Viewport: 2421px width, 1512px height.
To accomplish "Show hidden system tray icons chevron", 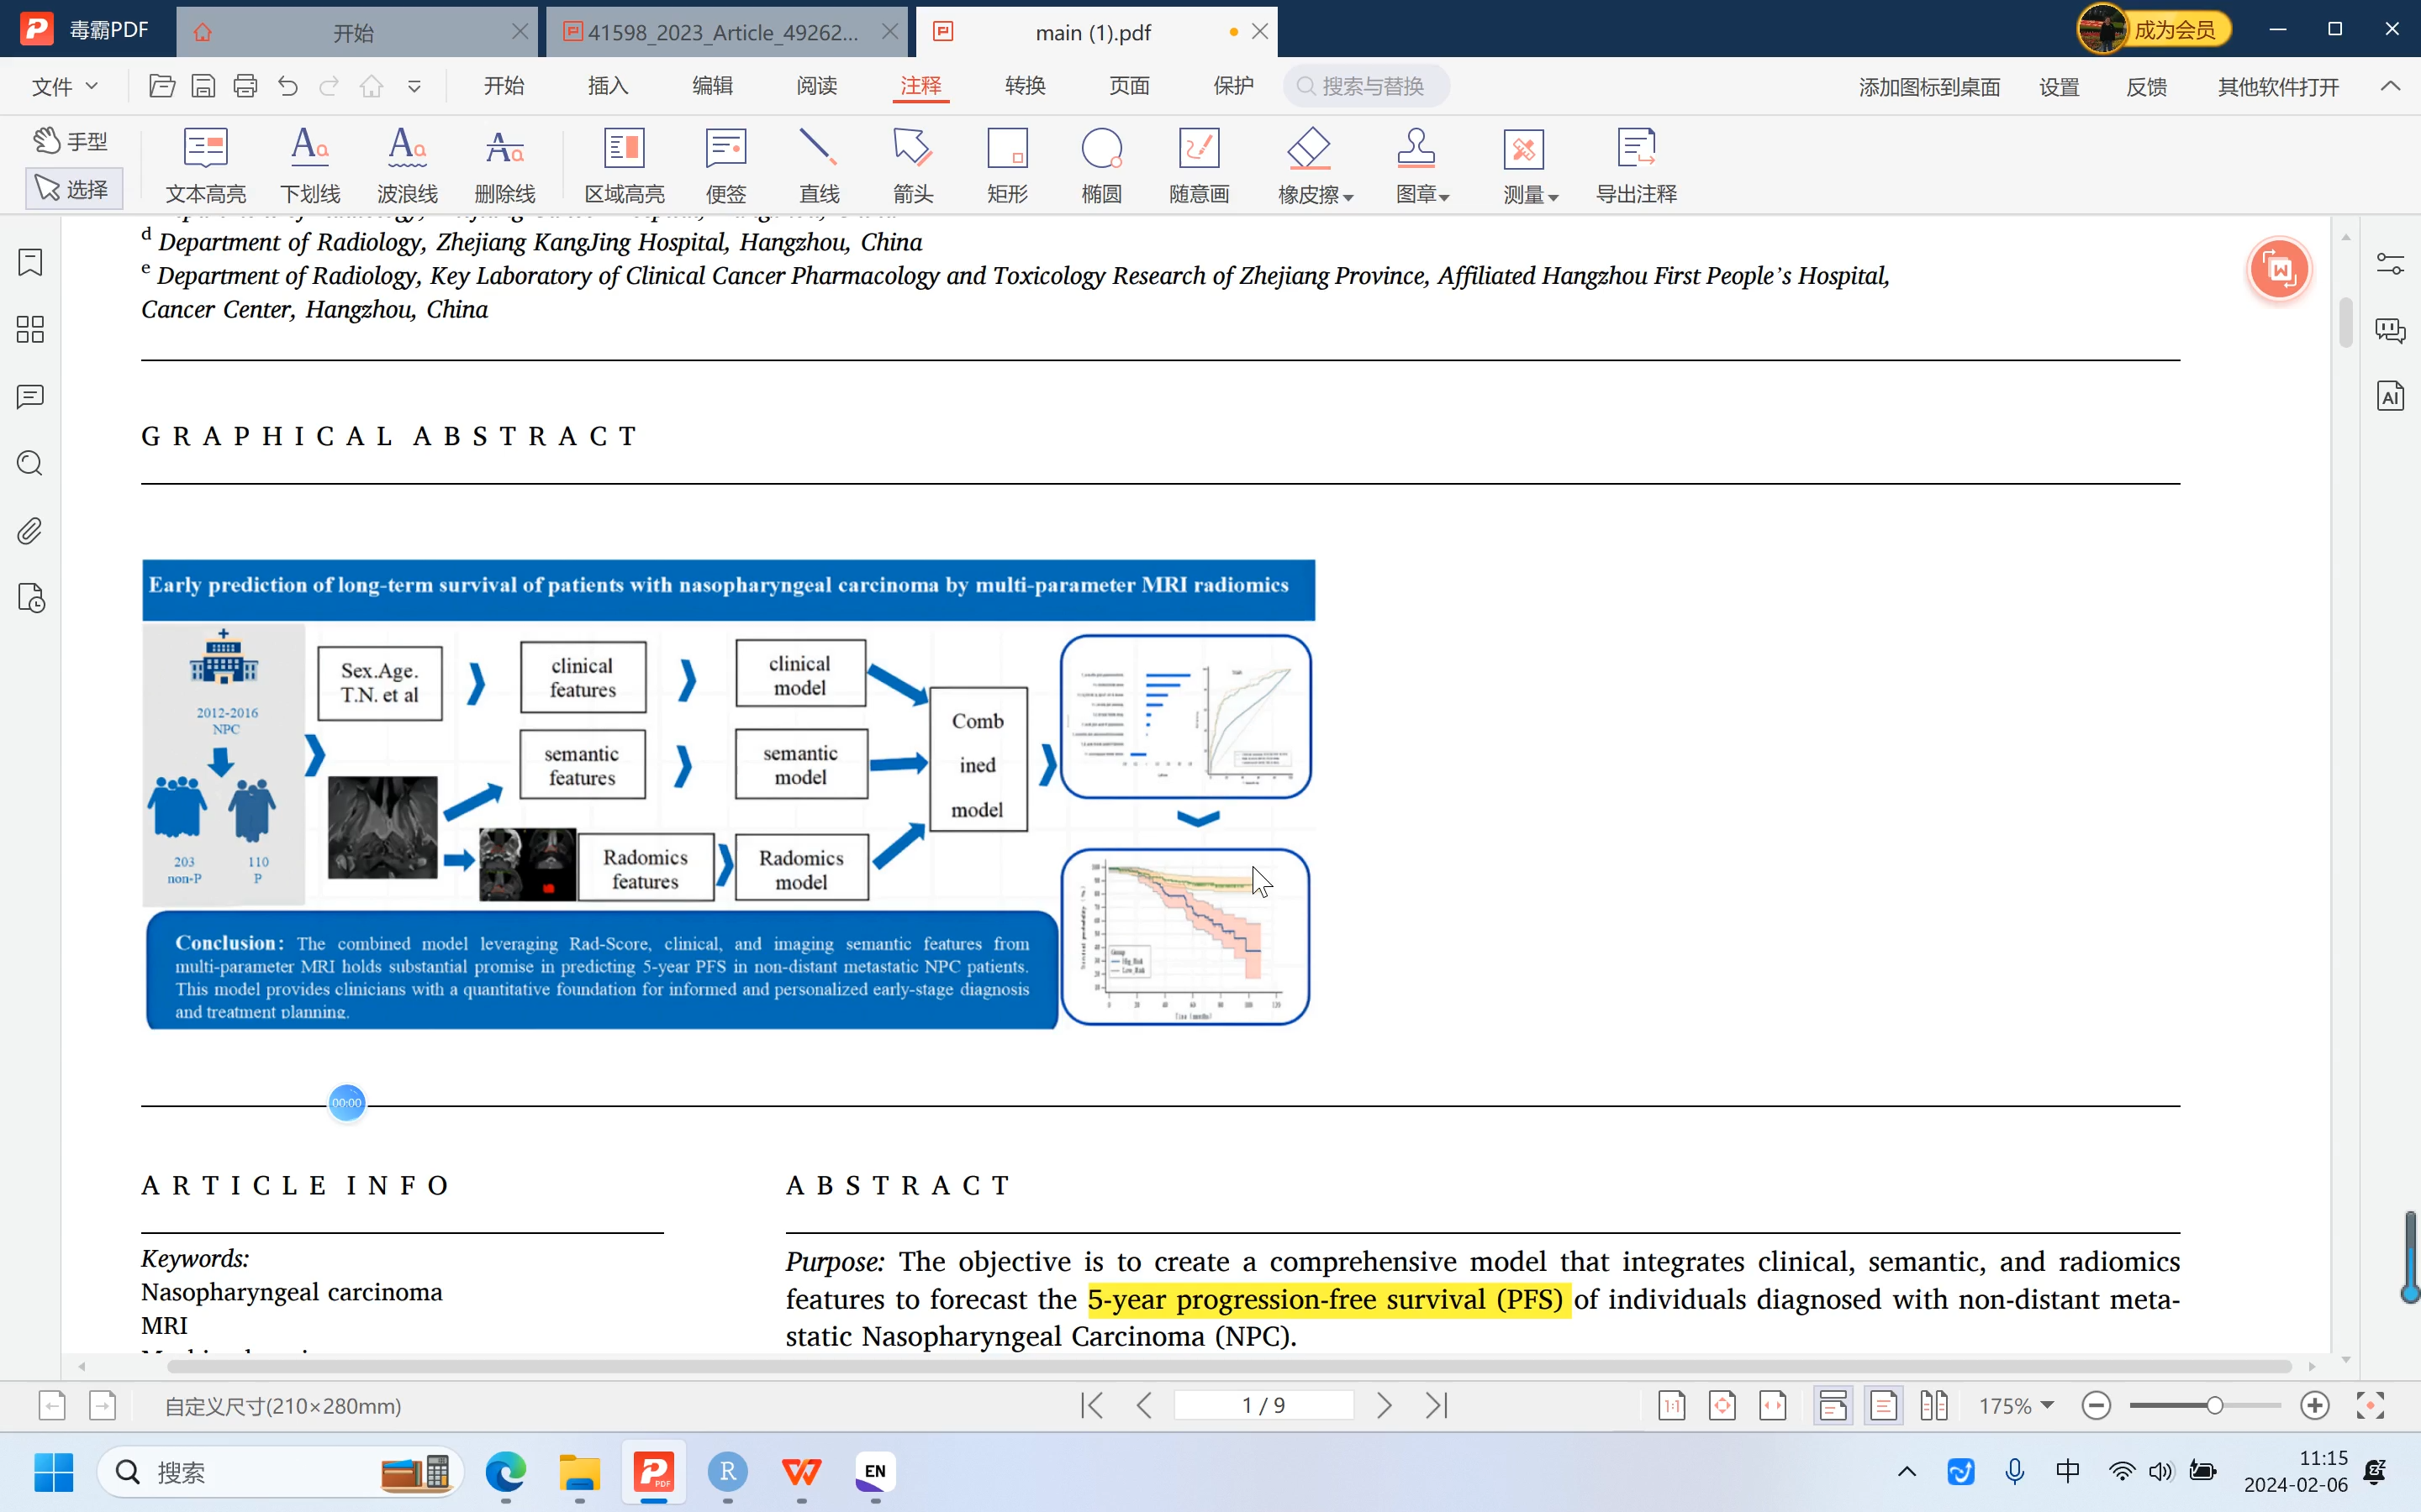I will tap(1907, 1471).
